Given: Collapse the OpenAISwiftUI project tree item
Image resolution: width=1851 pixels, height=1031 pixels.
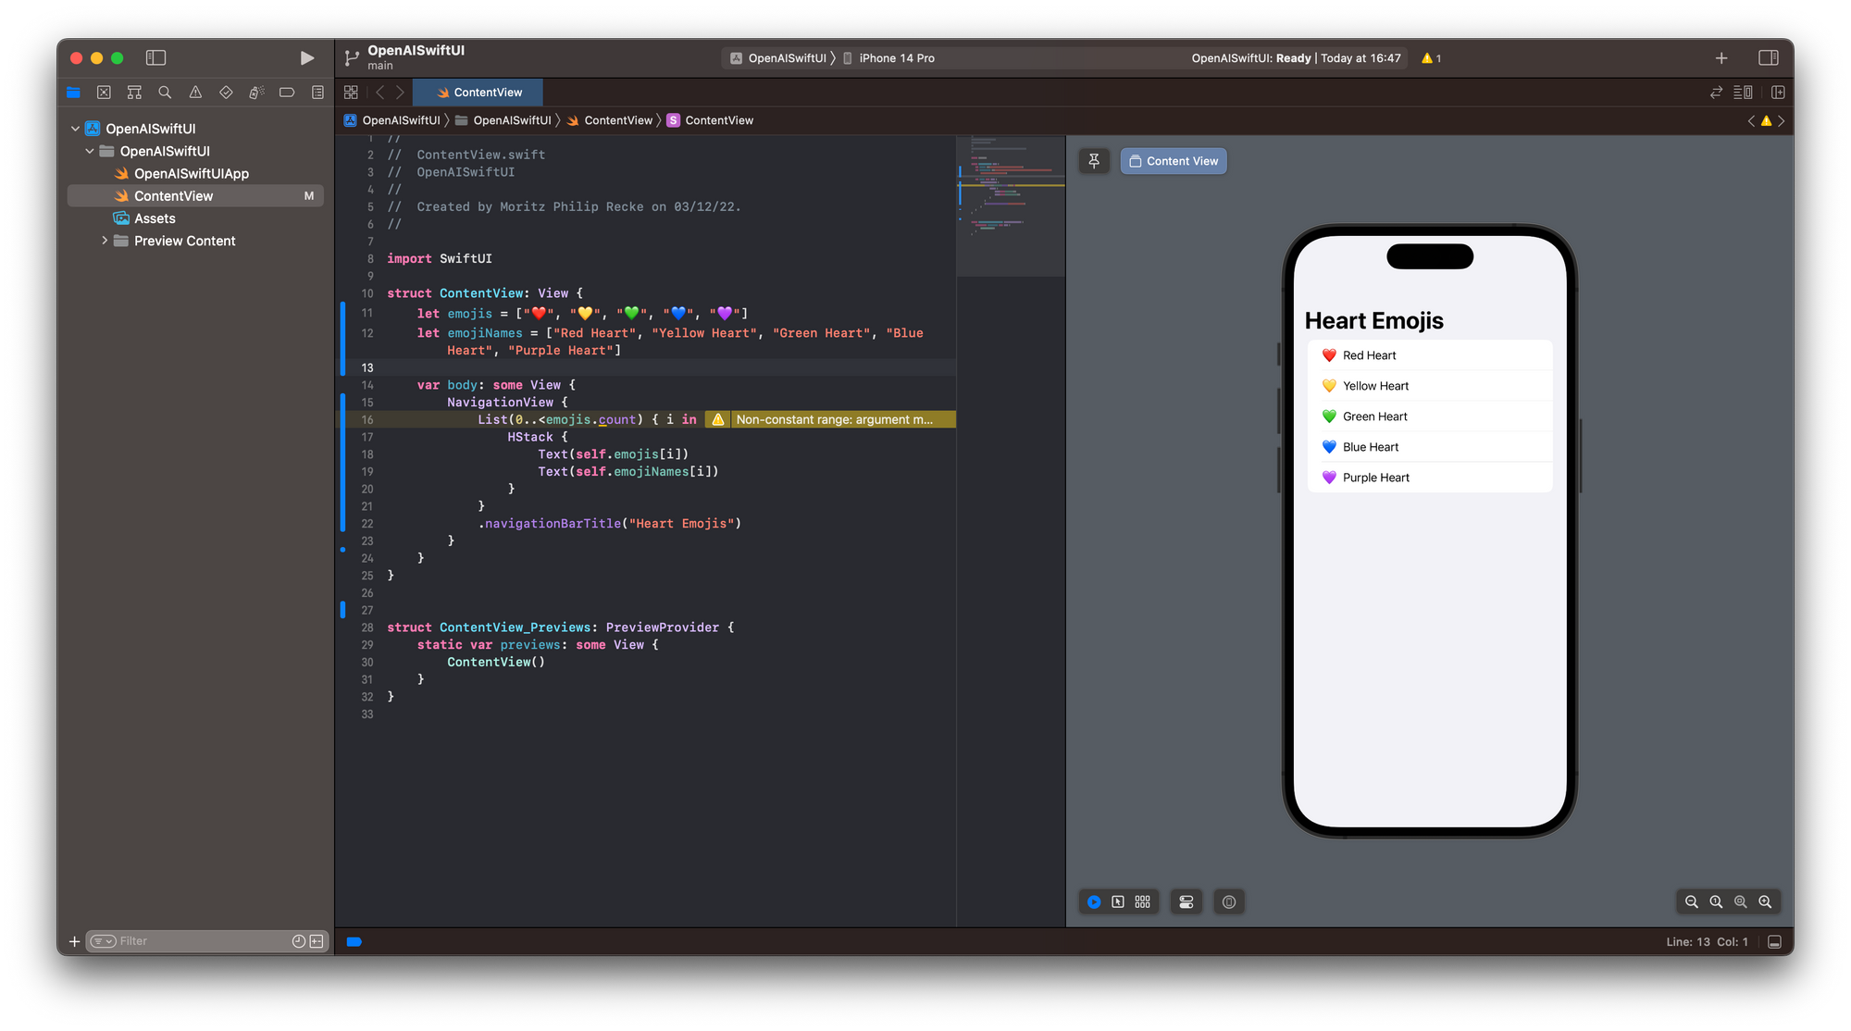Looking at the screenshot, I should [75, 128].
